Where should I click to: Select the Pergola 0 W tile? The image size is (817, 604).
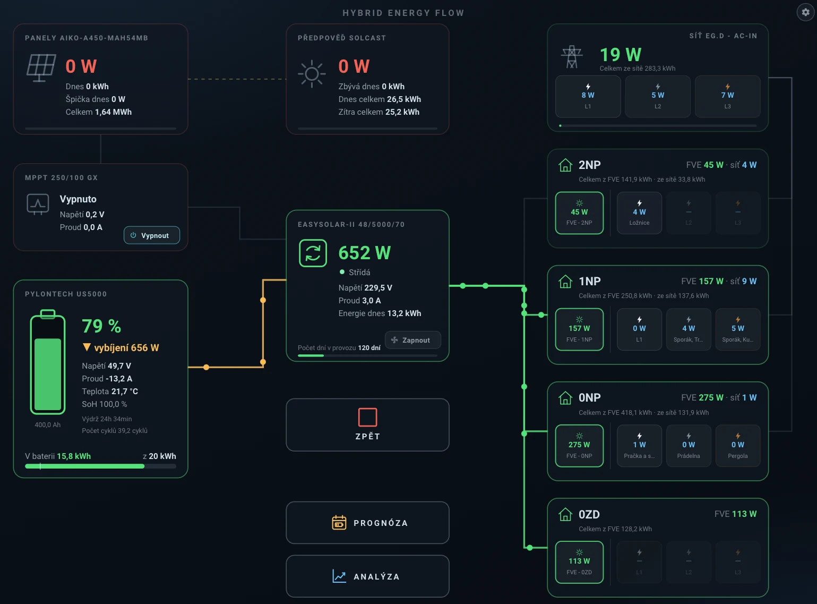click(x=738, y=446)
